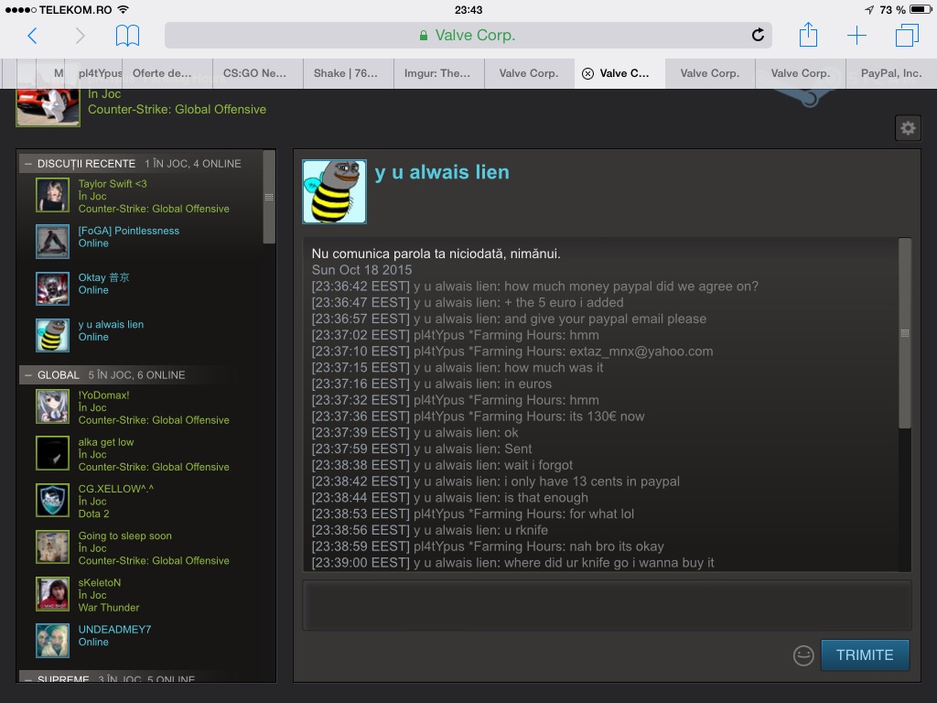
Task: Open the Safari bookmarks book icon
Action: [x=127, y=36]
